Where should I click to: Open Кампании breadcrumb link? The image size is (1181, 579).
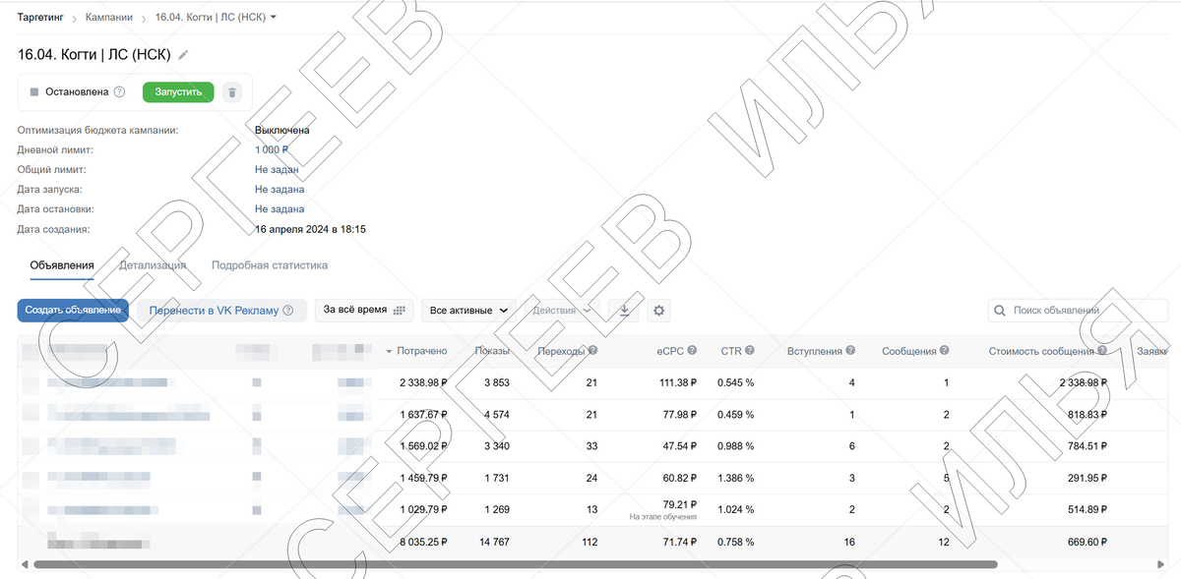109,18
